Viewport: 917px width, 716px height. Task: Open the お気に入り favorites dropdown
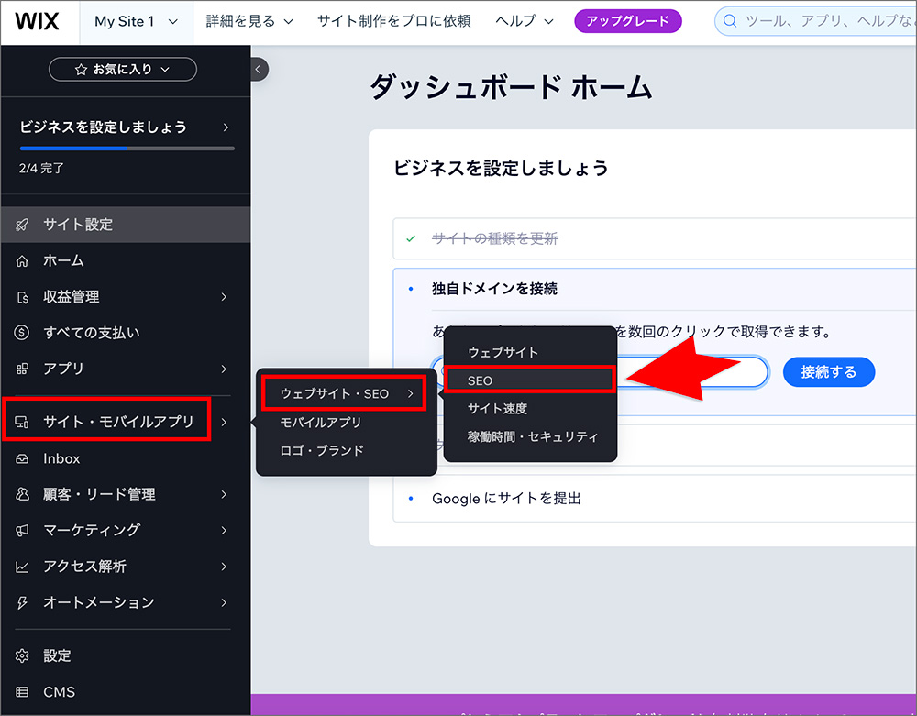pyautogui.click(x=123, y=69)
